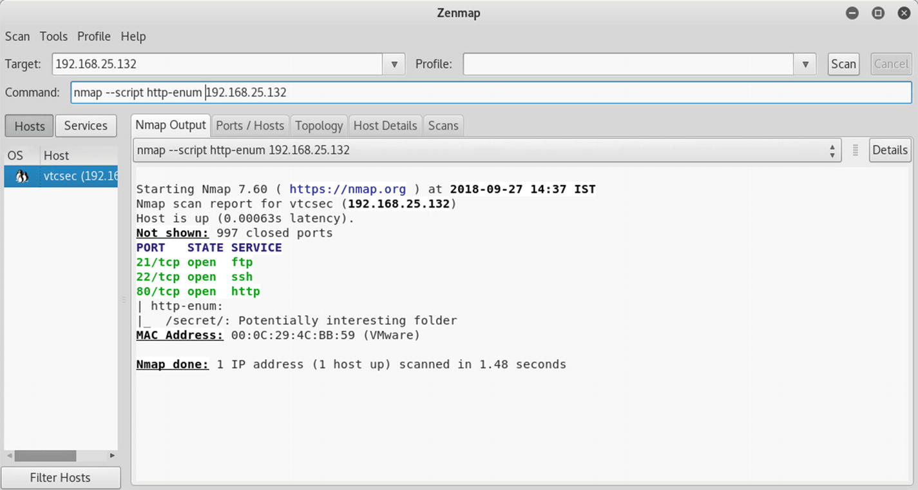Click the Cancel button
918x490 pixels.
pyautogui.click(x=891, y=64)
